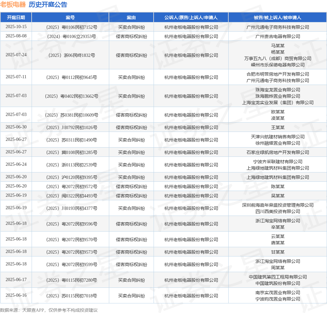
Task: Click case number (2025)粤0112民初9645号
Action: (72, 77)
